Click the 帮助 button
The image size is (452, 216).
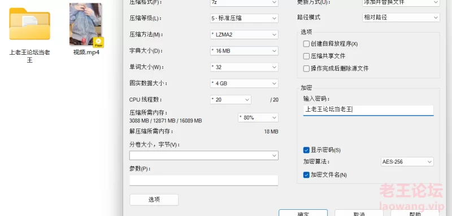(x=415, y=213)
